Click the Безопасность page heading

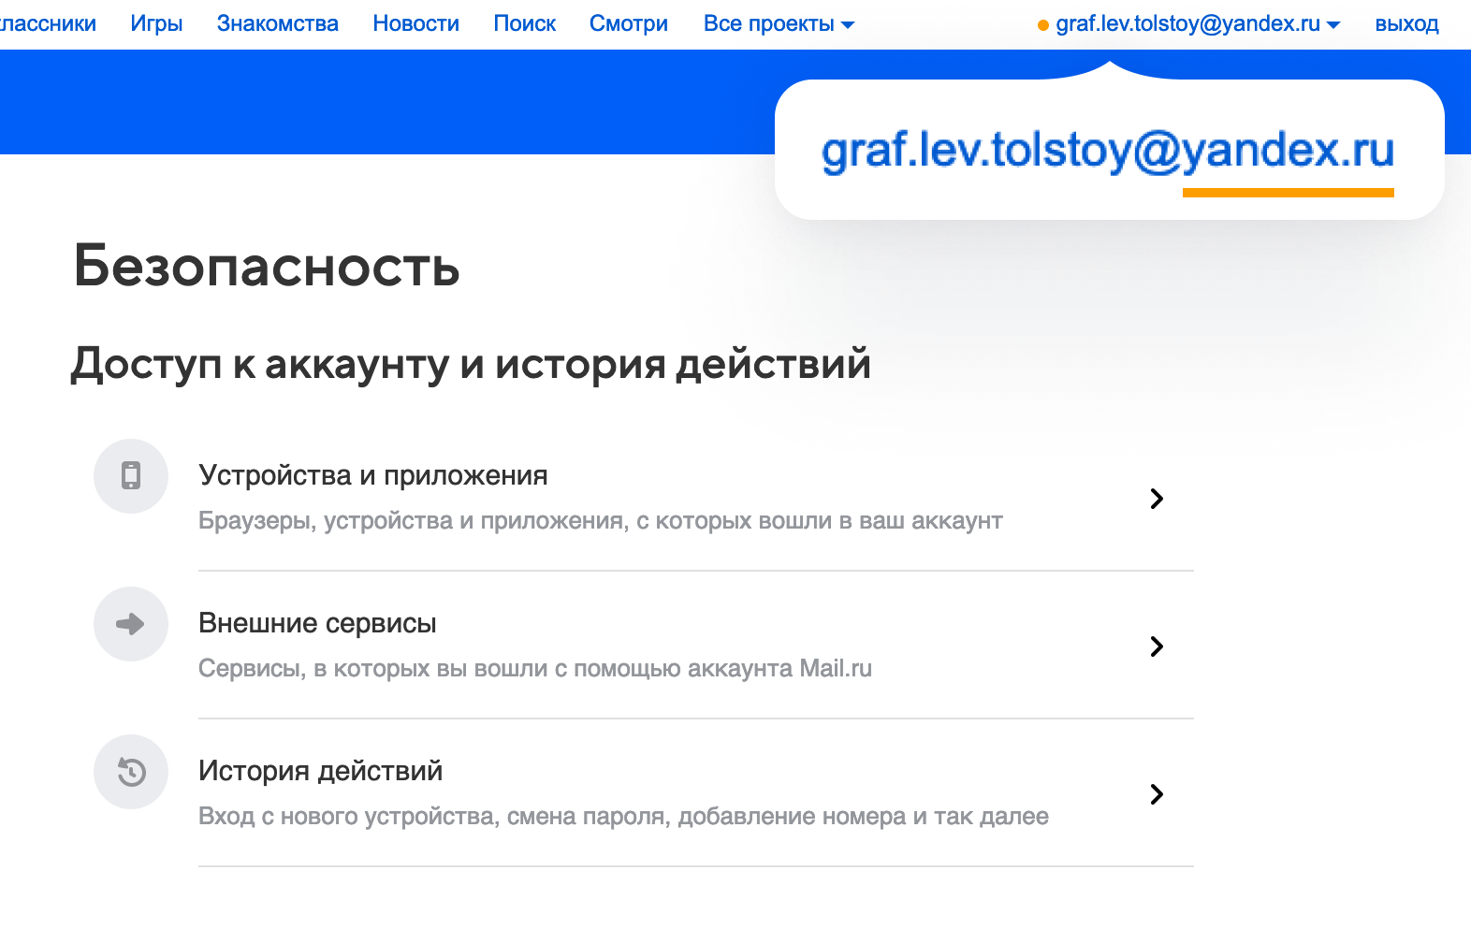point(267,266)
